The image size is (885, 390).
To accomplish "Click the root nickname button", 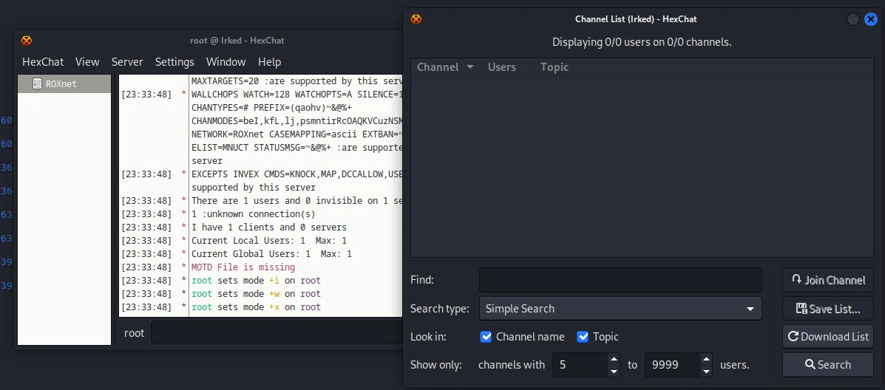I will (135, 333).
